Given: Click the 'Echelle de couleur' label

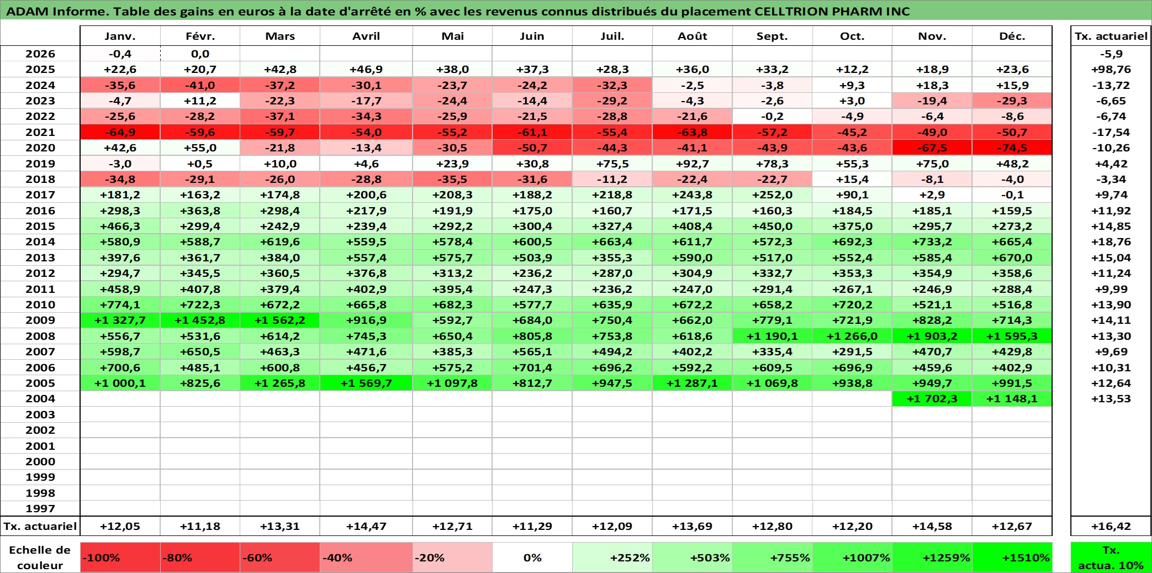Looking at the screenshot, I should [x=40, y=558].
